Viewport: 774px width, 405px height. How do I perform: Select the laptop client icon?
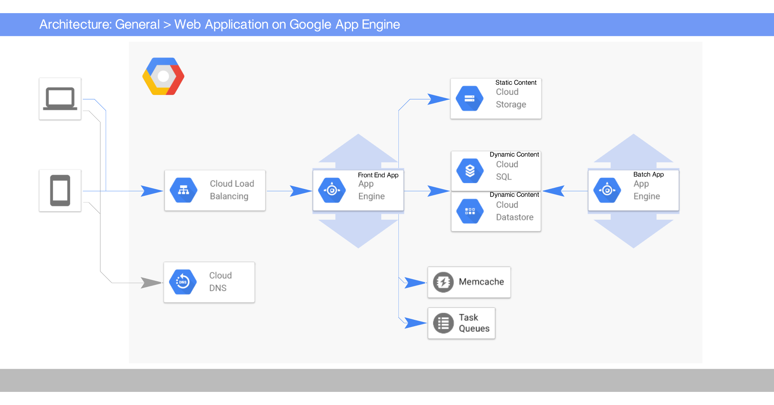[x=60, y=99]
